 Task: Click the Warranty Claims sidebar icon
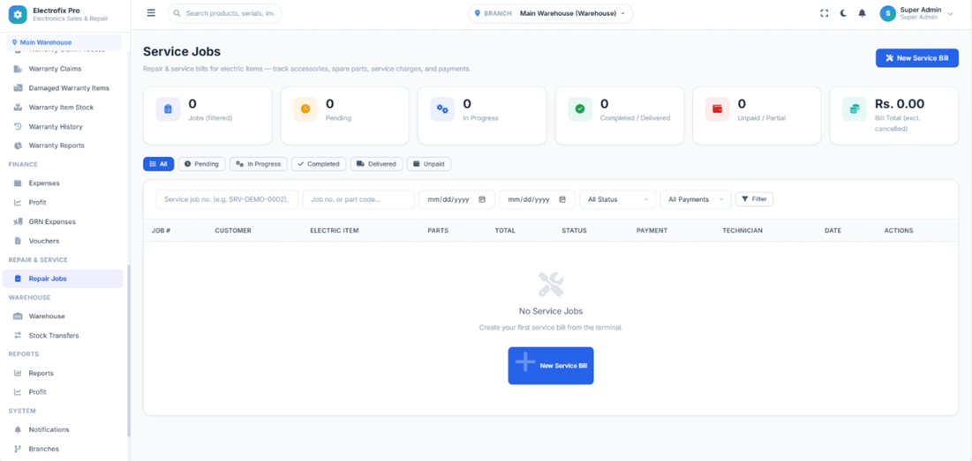click(18, 69)
